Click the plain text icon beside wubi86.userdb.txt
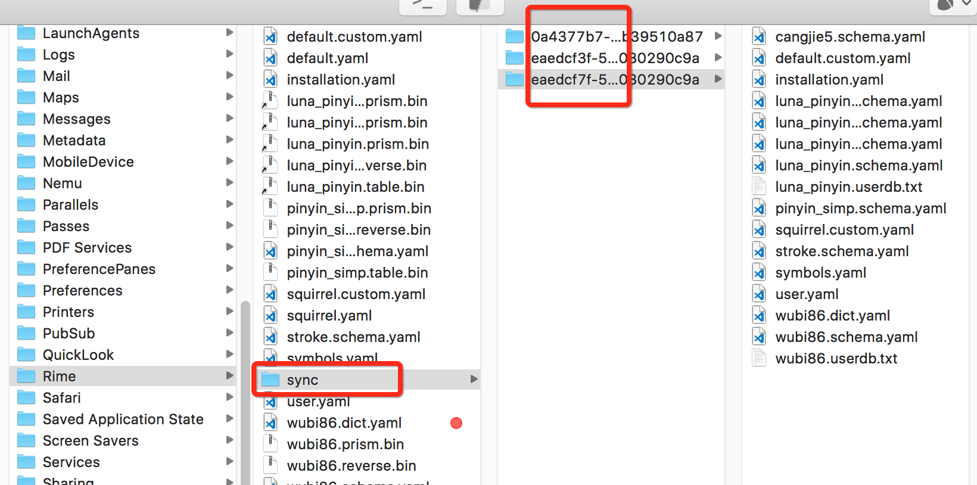 [758, 358]
